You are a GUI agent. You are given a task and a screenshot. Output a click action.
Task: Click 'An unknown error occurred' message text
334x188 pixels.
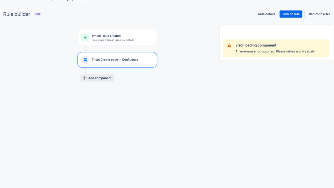tap(275, 51)
